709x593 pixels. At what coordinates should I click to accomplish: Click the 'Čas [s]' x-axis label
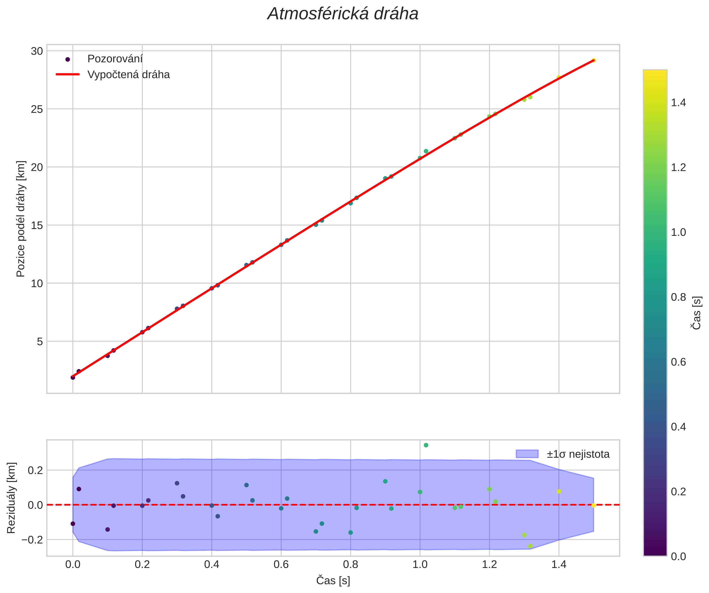[x=333, y=581]
